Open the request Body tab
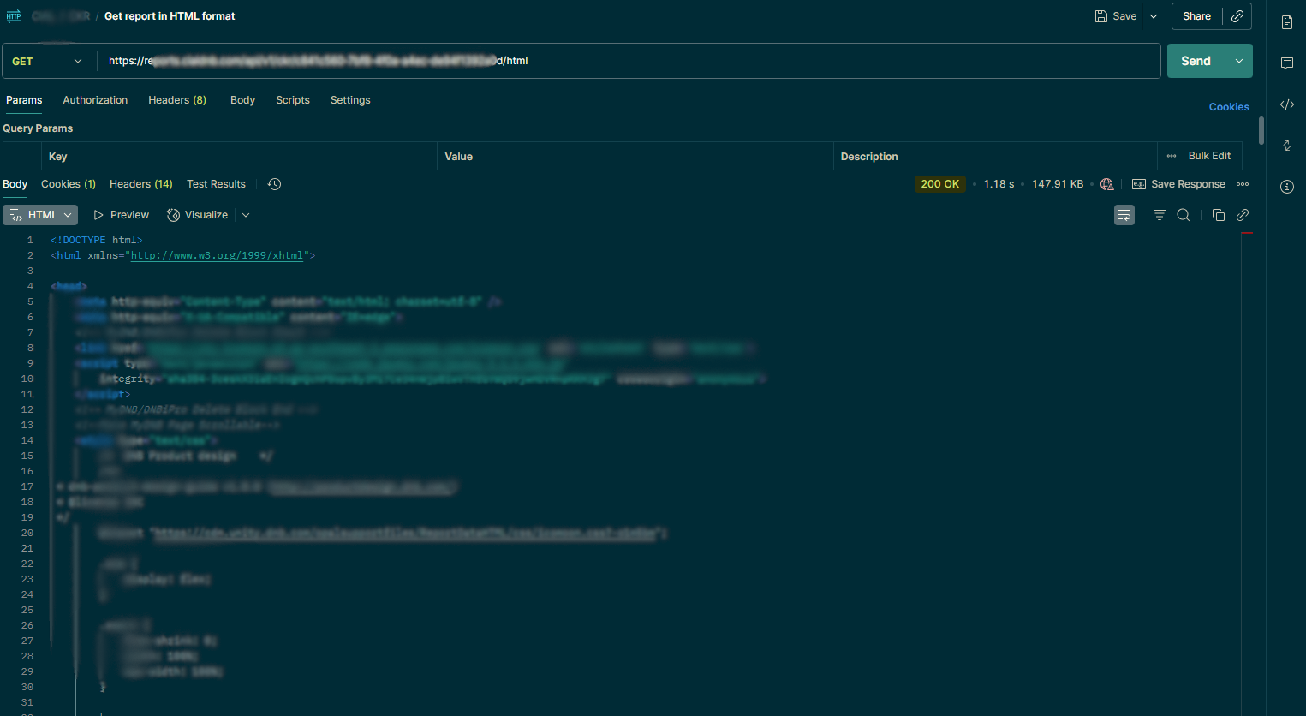Image resolution: width=1306 pixels, height=716 pixels. (x=242, y=100)
